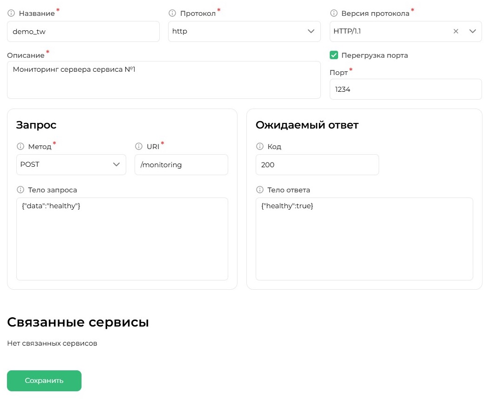Click the info icon beside Тело ответа
This screenshot has height=402, width=489.
tap(260, 190)
